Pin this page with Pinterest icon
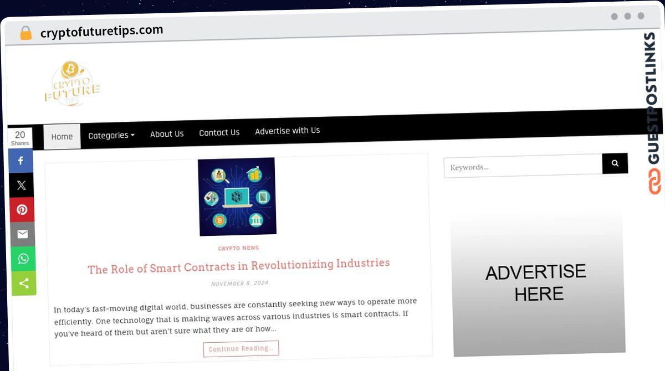Viewport: 665px width, 371px height. pos(22,210)
